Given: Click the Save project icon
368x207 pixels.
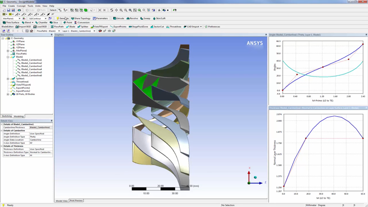Looking at the screenshot, I should coord(9,10).
